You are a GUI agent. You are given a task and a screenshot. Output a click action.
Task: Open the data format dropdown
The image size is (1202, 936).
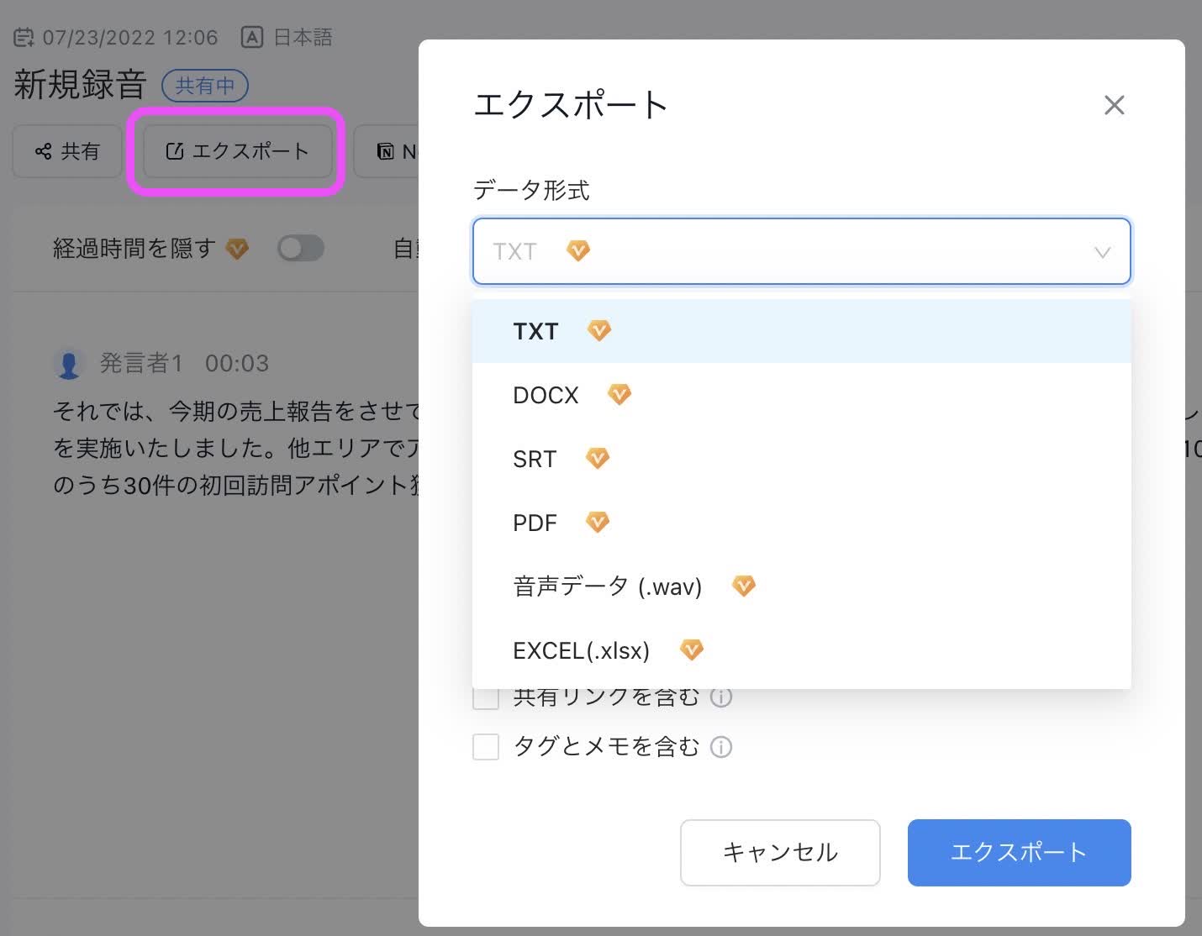coord(801,251)
